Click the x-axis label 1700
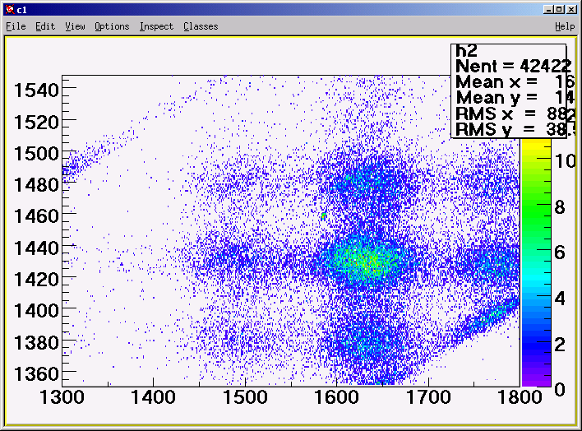This screenshot has height=431, width=582. coord(428,397)
